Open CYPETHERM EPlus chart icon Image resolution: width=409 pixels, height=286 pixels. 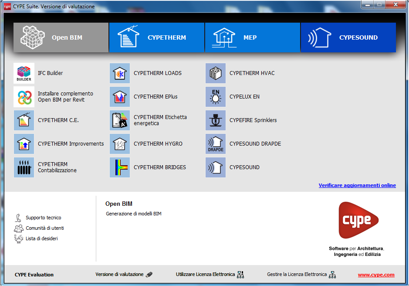(x=120, y=97)
